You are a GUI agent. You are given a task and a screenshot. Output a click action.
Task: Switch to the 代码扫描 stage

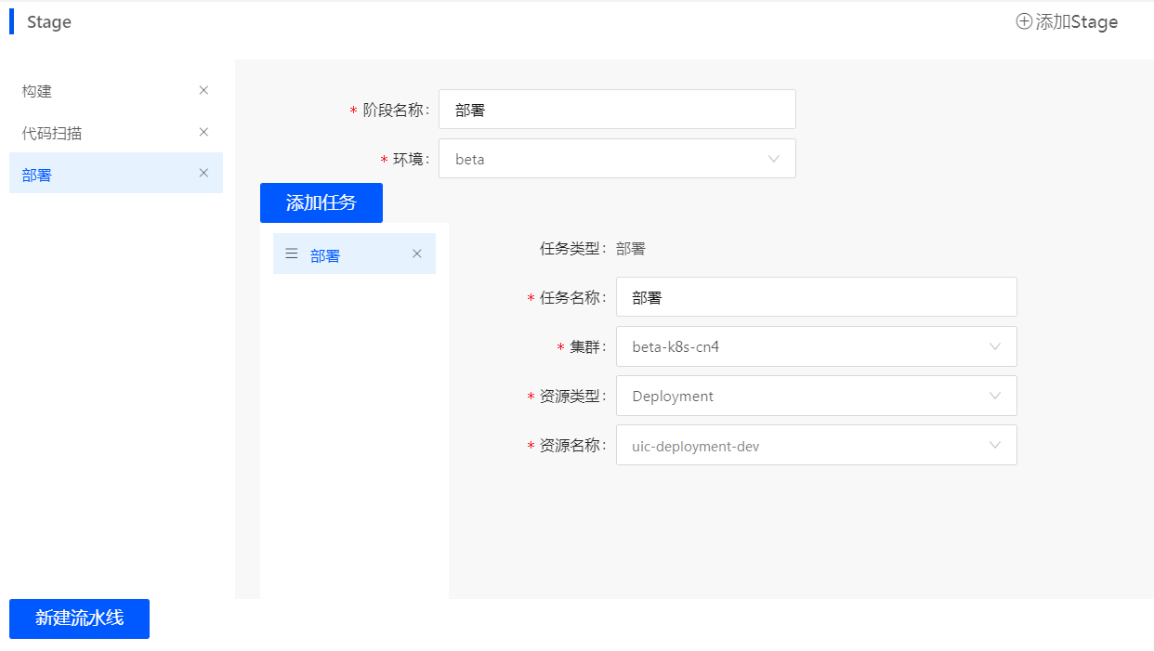51,132
